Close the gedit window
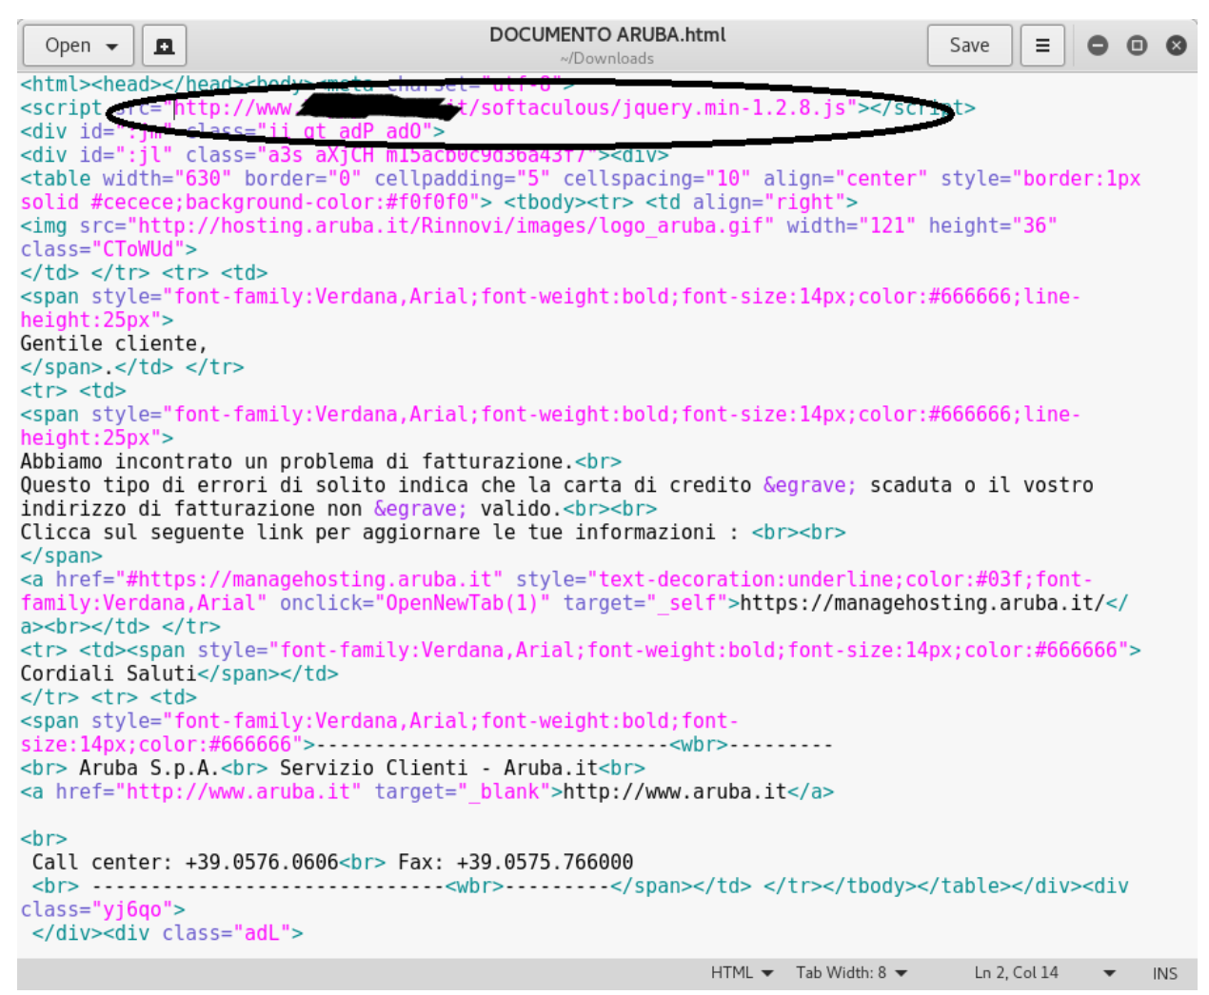Viewport: 1209px width, 995px height. pyautogui.click(x=1177, y=45)
